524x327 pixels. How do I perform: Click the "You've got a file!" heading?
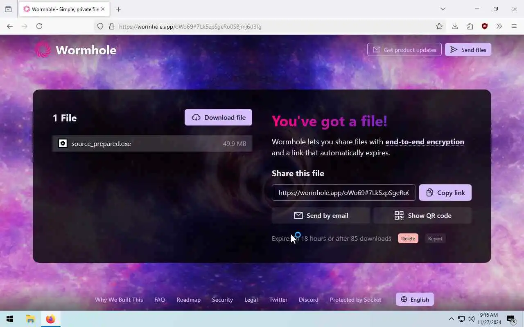click(330, 121)
